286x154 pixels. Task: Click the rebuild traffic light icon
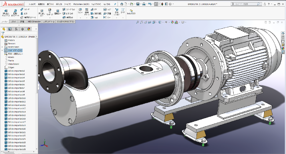pos(162,4)
